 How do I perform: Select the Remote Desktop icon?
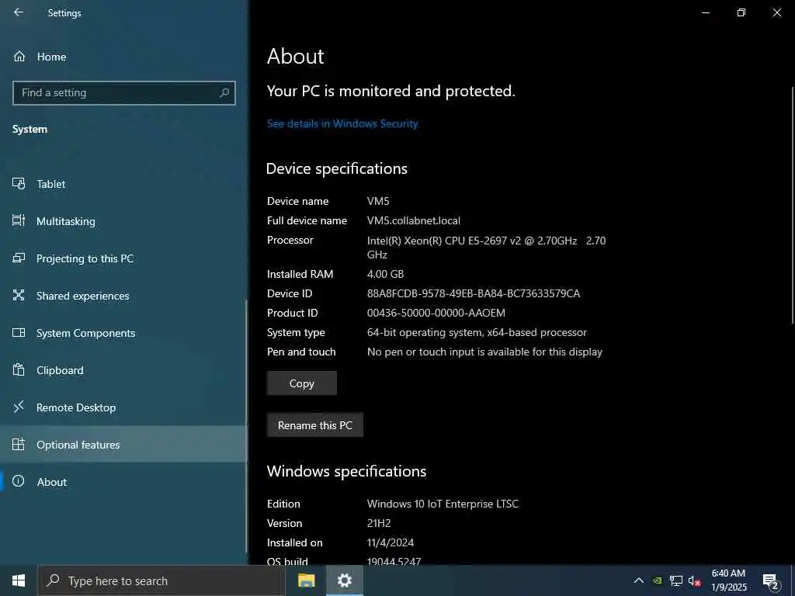pyautogui.click(x=19, y=407)
